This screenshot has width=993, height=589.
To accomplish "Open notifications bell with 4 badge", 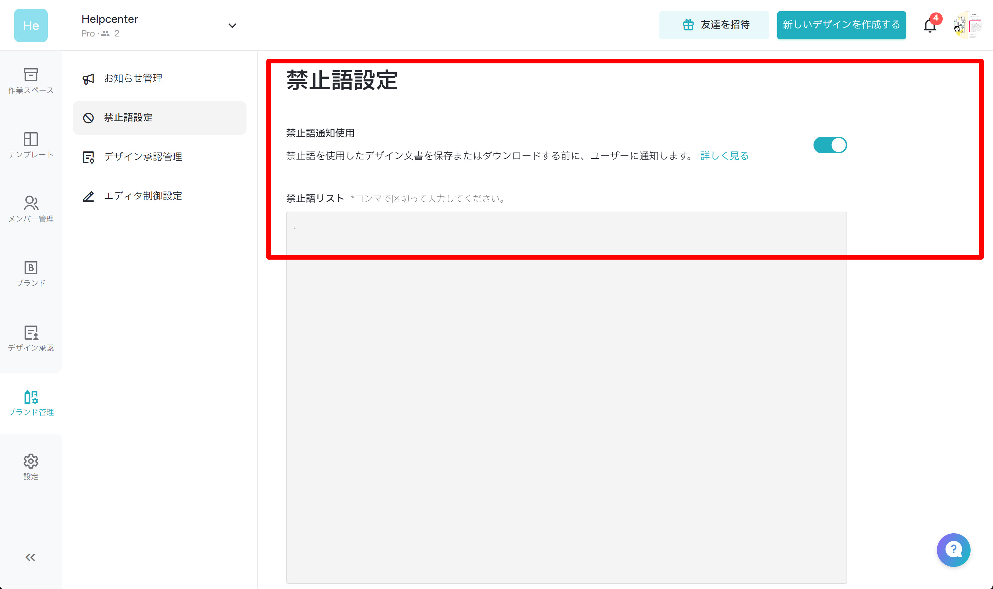I will 930,25.
